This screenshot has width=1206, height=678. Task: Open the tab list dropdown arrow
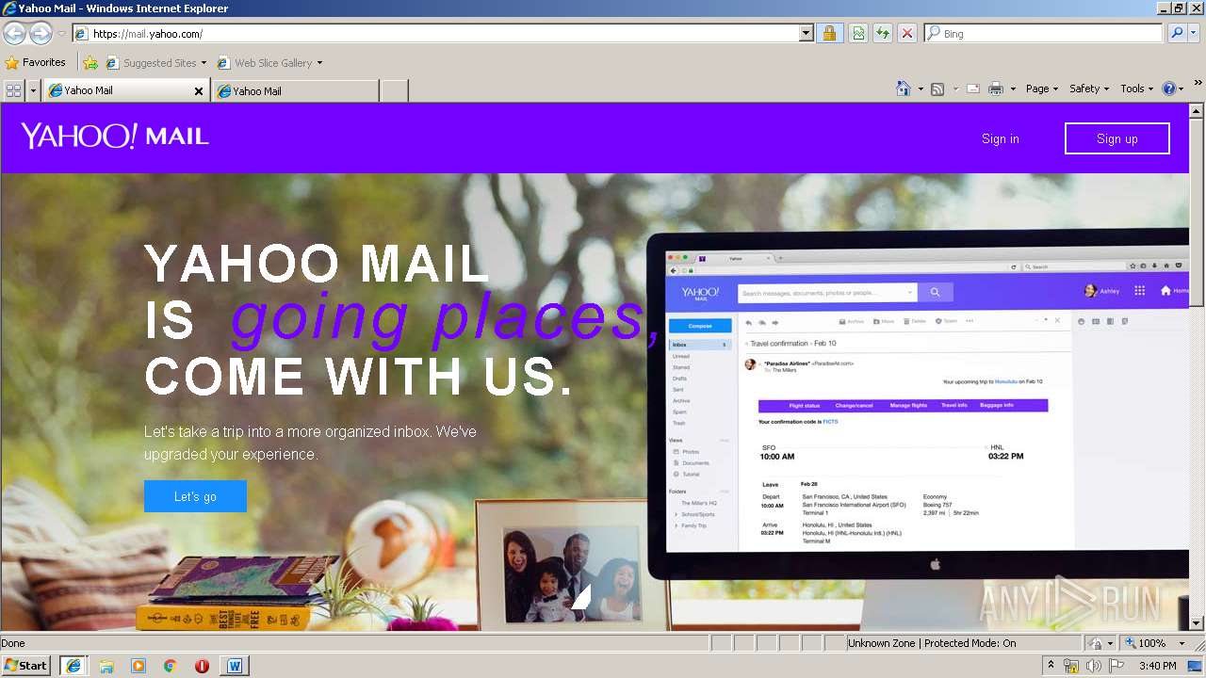click(33, 90)
